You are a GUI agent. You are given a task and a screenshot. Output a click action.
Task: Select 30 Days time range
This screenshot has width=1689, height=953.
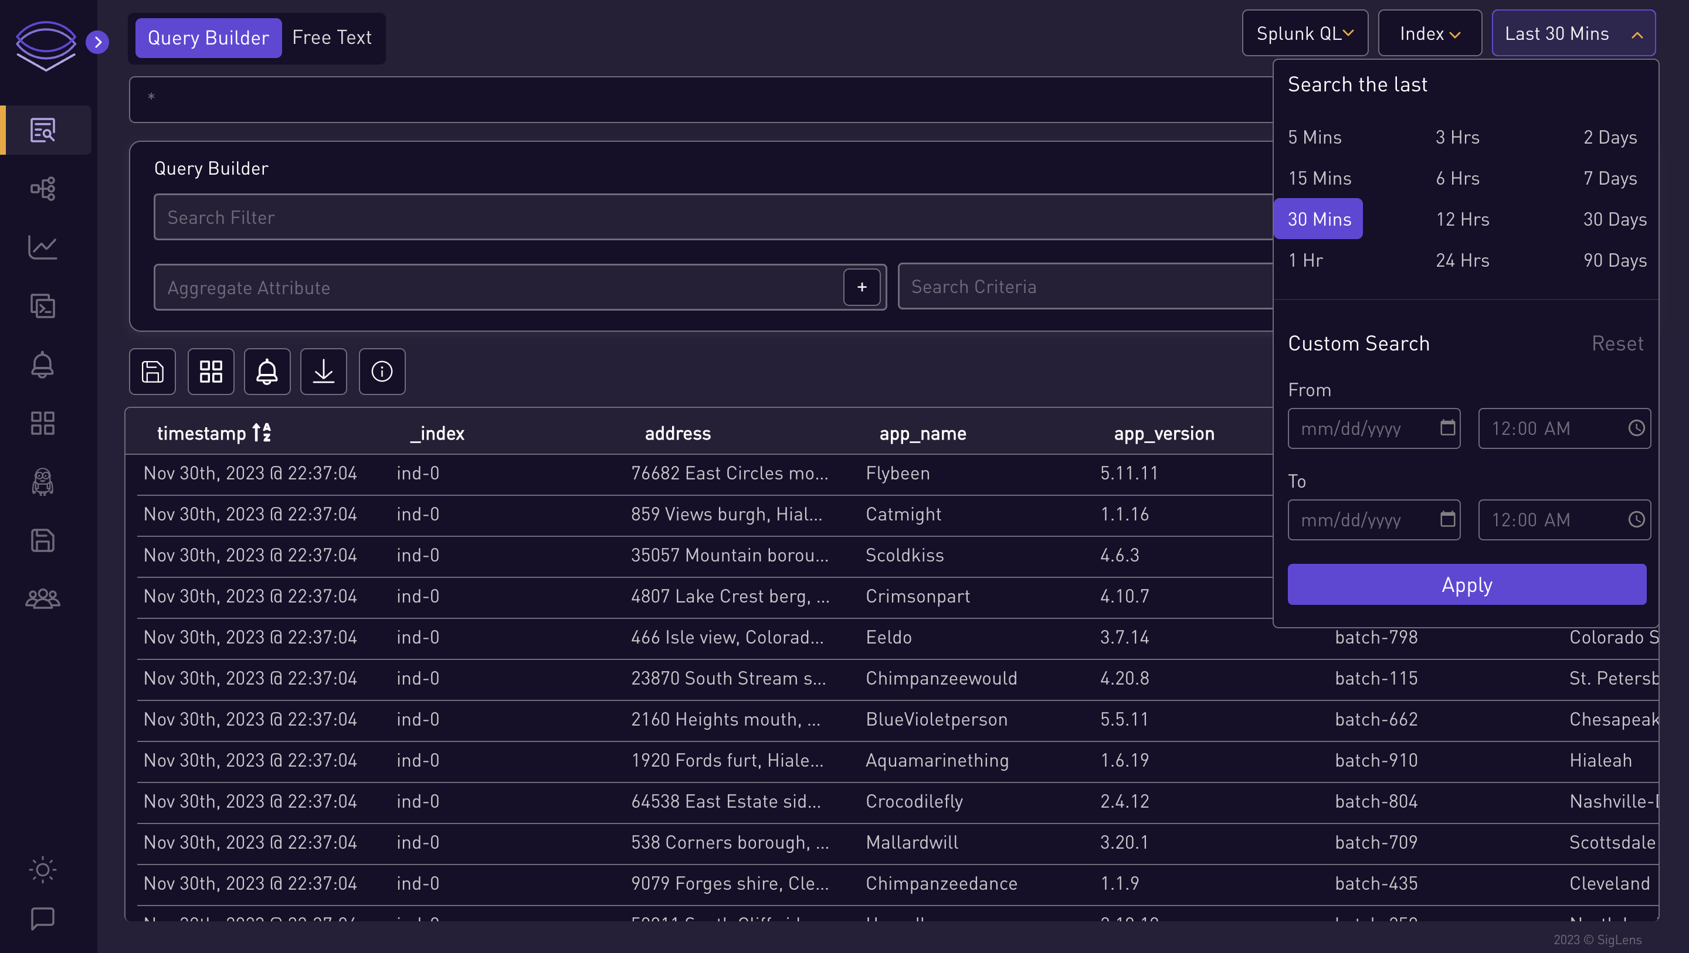(x=1615, y=219)
